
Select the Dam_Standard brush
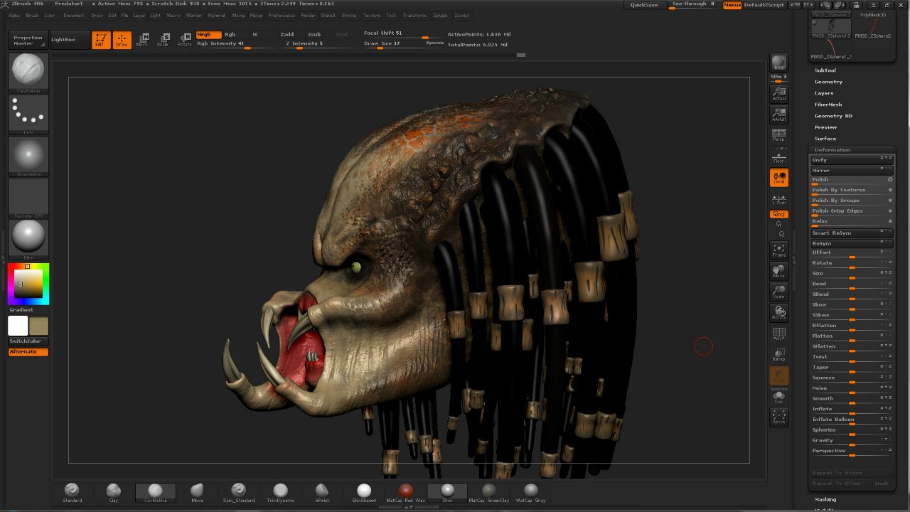[238, 493]
